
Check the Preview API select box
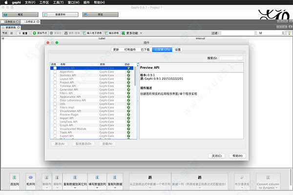55,68
